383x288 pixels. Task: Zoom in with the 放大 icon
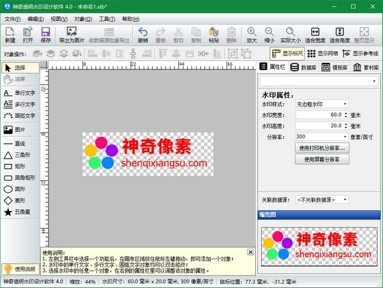tap(252, 34)
